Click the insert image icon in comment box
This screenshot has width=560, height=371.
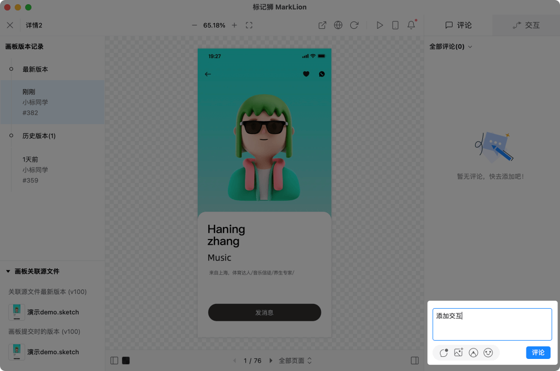click(x=459, y=353)
